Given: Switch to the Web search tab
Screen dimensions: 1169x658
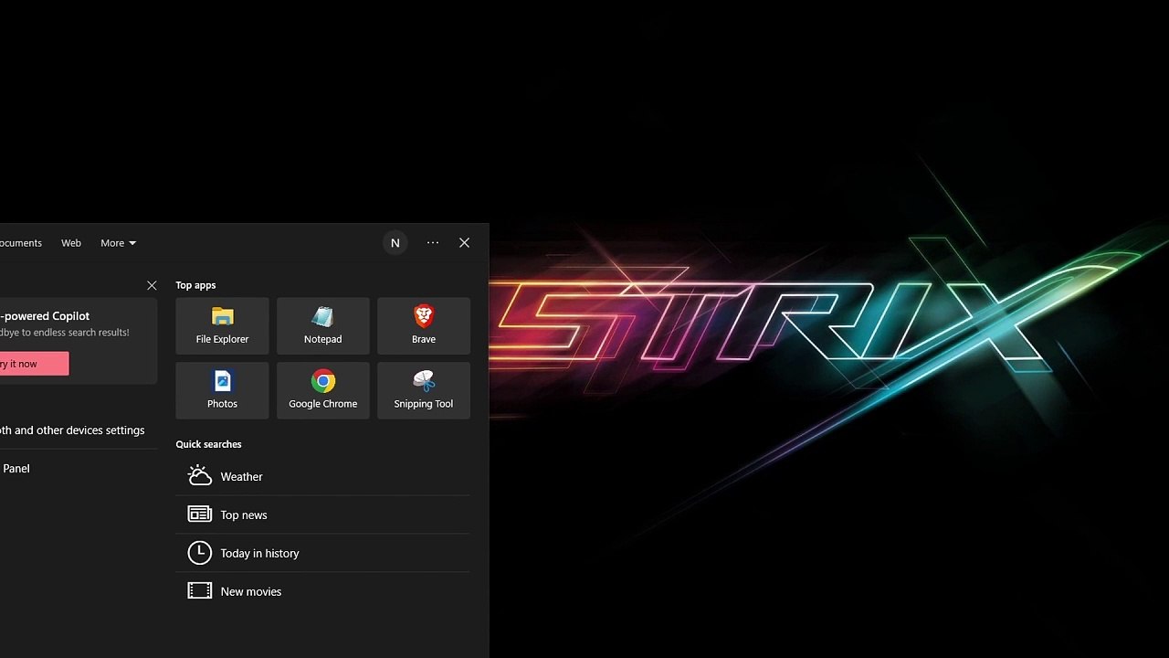Looking at the screenshot, I should coord(71,243).
